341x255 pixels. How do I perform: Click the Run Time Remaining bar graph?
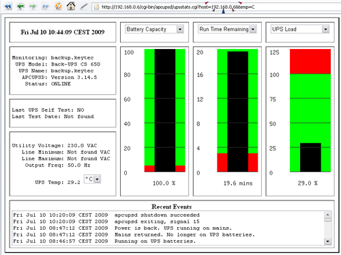click(237, 110)
